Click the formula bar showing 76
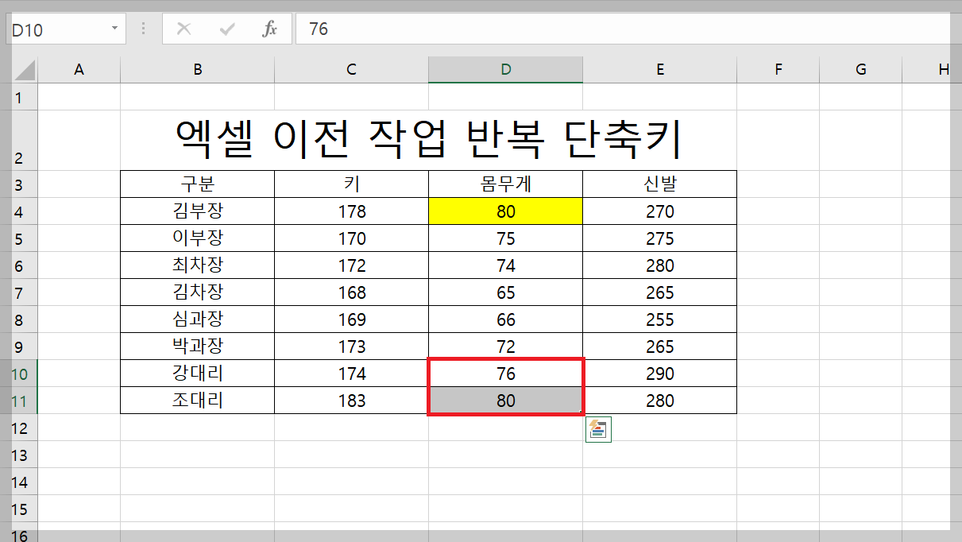962x542 pixels. tap(397, 28)
